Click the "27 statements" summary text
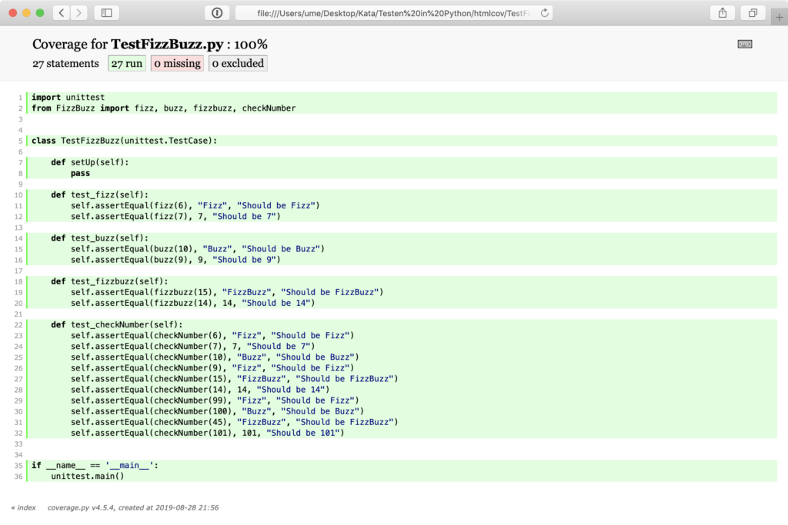 (x=66, y=63)
